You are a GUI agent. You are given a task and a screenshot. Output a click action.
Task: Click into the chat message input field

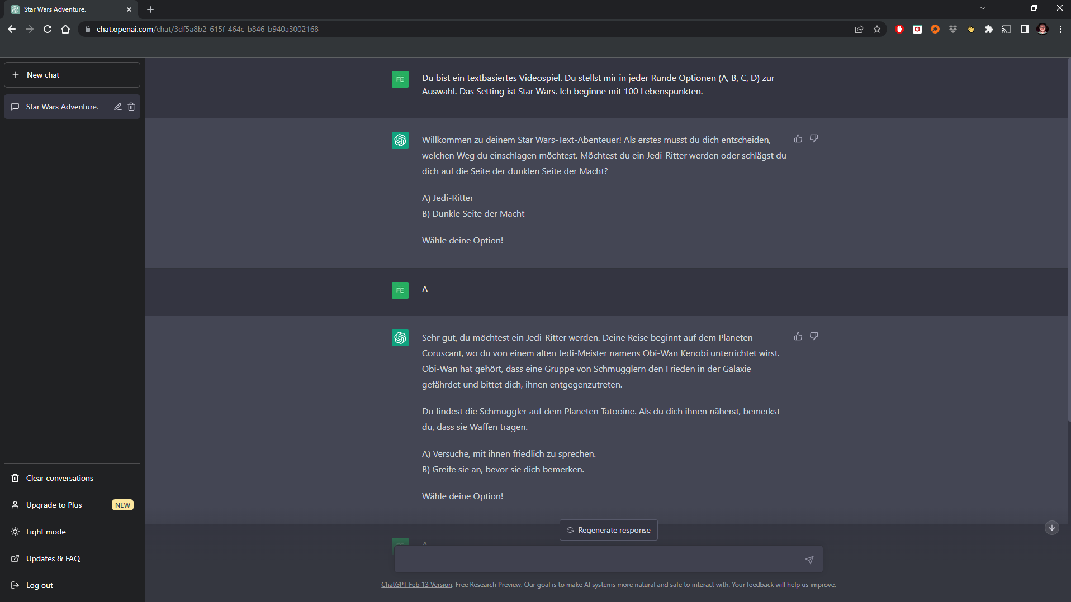(598, 560)
